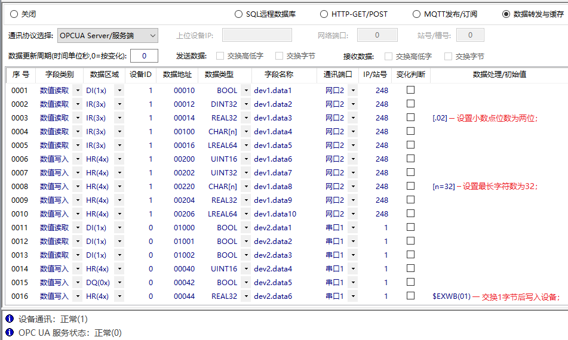Click the dev1.data10 field name cell

(275, 214)
